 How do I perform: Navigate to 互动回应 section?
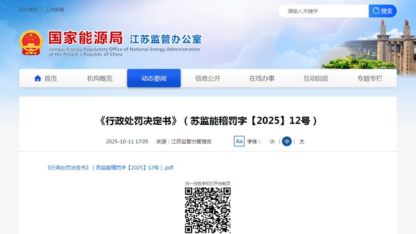pyautogui.click(x=315, y=78)
